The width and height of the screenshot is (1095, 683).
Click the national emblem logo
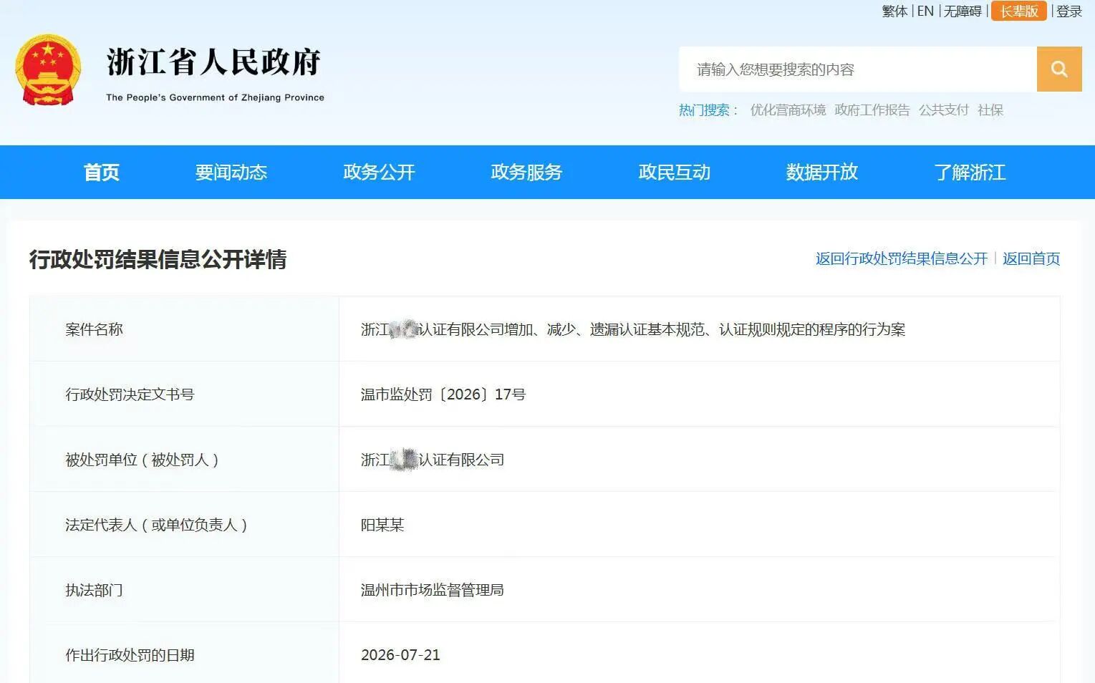[x=47, y=70]
